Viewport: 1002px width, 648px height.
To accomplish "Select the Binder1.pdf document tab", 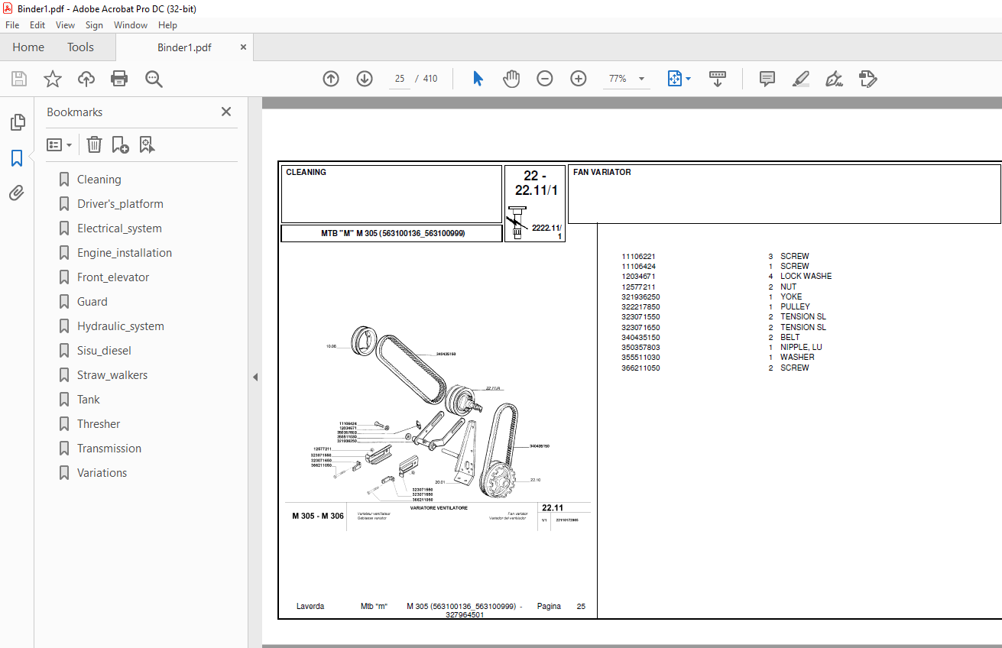I will pos(184,47).
